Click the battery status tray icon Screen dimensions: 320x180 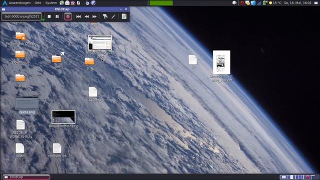265,3
